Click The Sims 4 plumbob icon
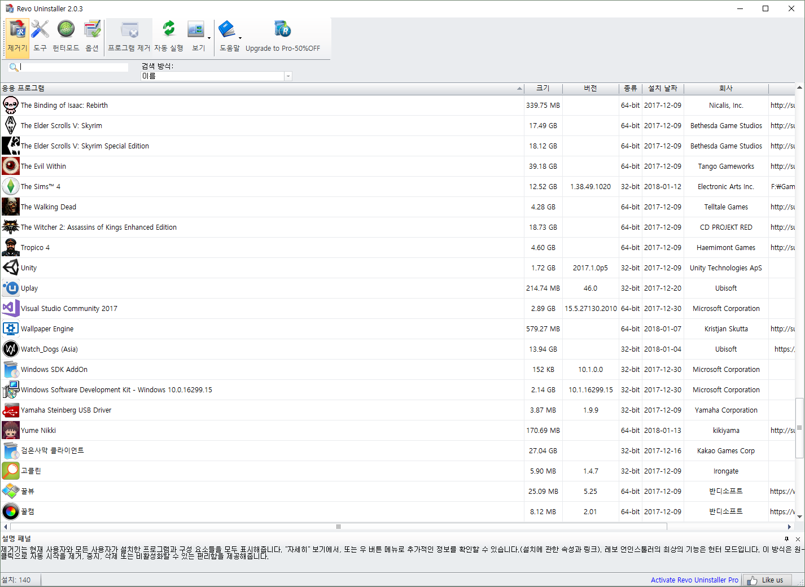The height and width of the screenshot is (587, 805). (11, 186)
